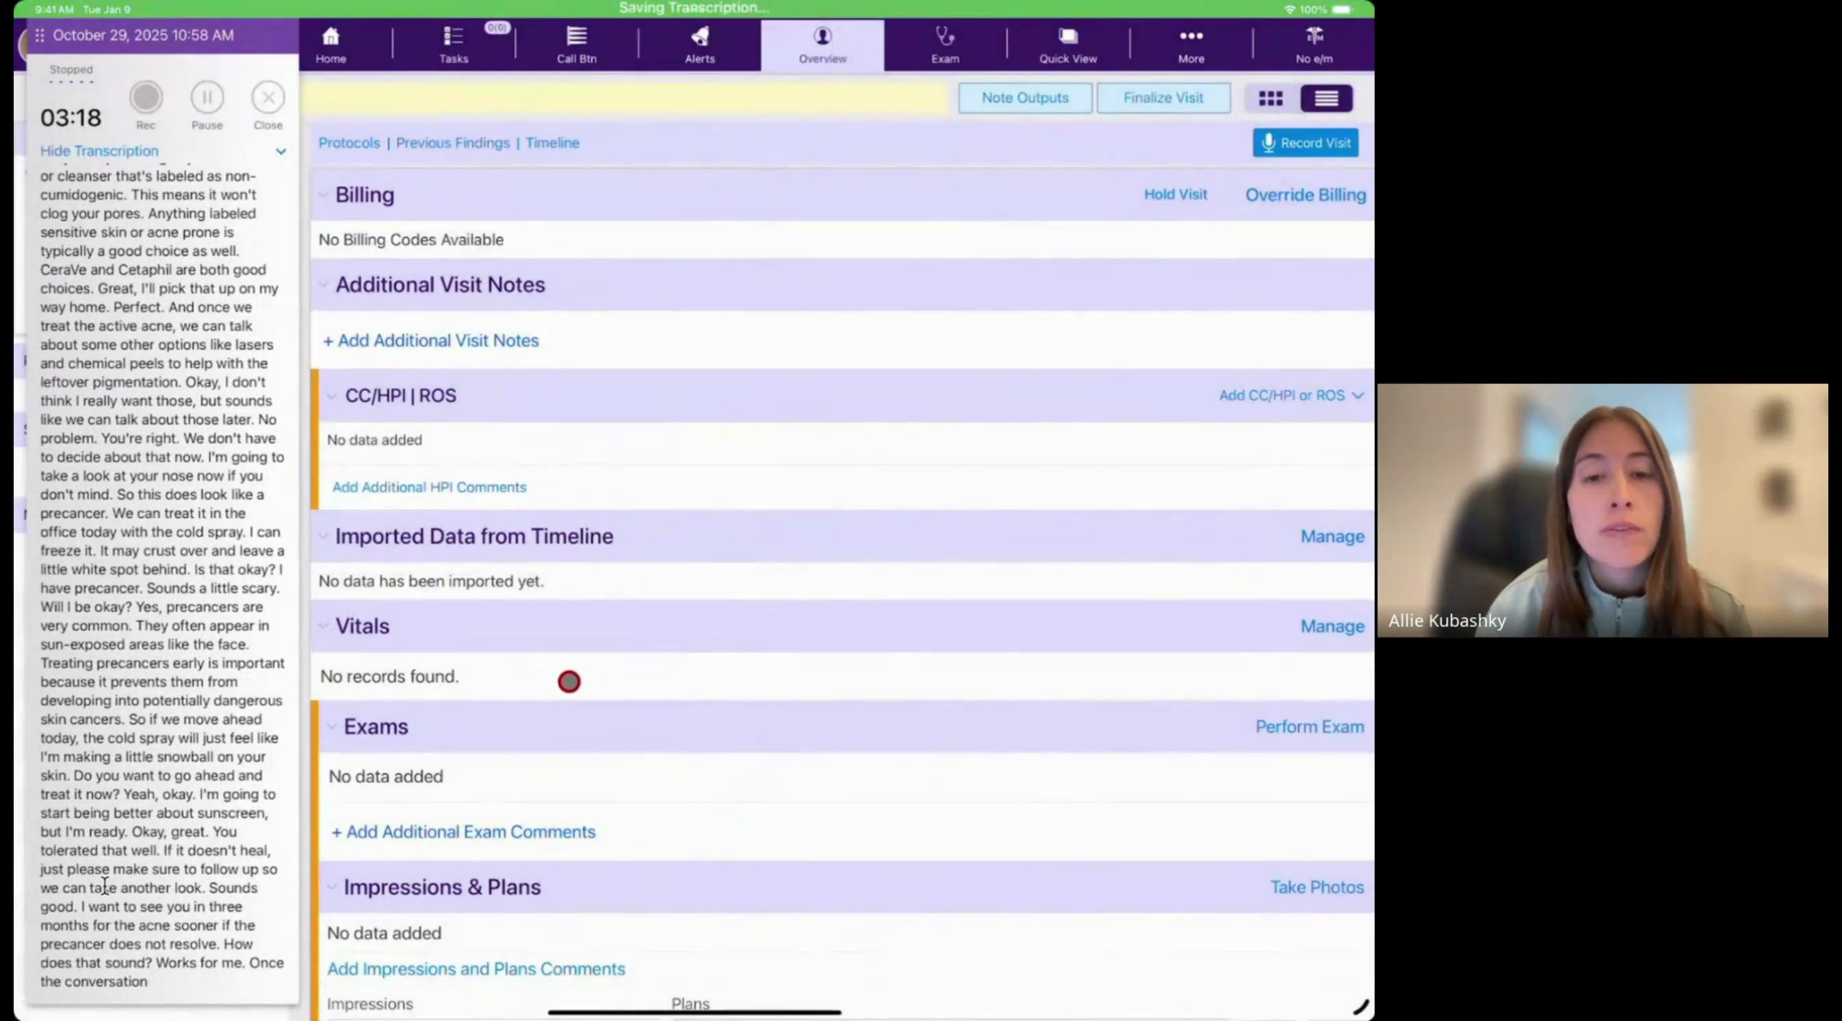Open the Protocols link
Viewport: 1842px width, 1021px height.
(x=349, y=143)
